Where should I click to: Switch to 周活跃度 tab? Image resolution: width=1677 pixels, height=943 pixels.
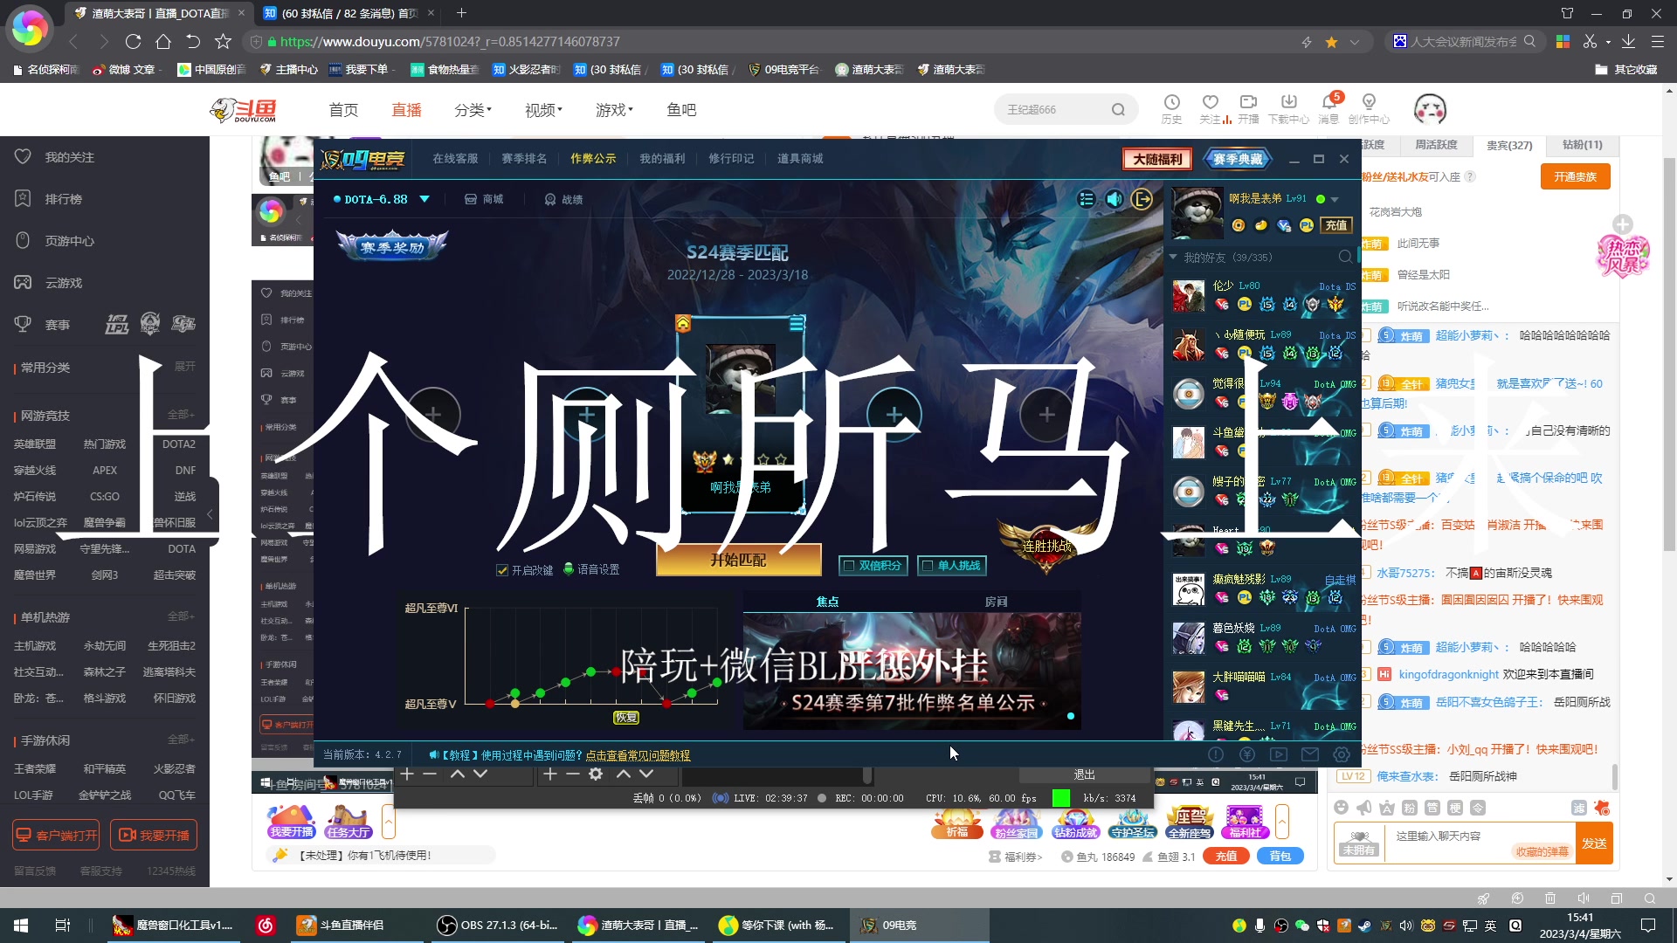[x=1436, y=144]
